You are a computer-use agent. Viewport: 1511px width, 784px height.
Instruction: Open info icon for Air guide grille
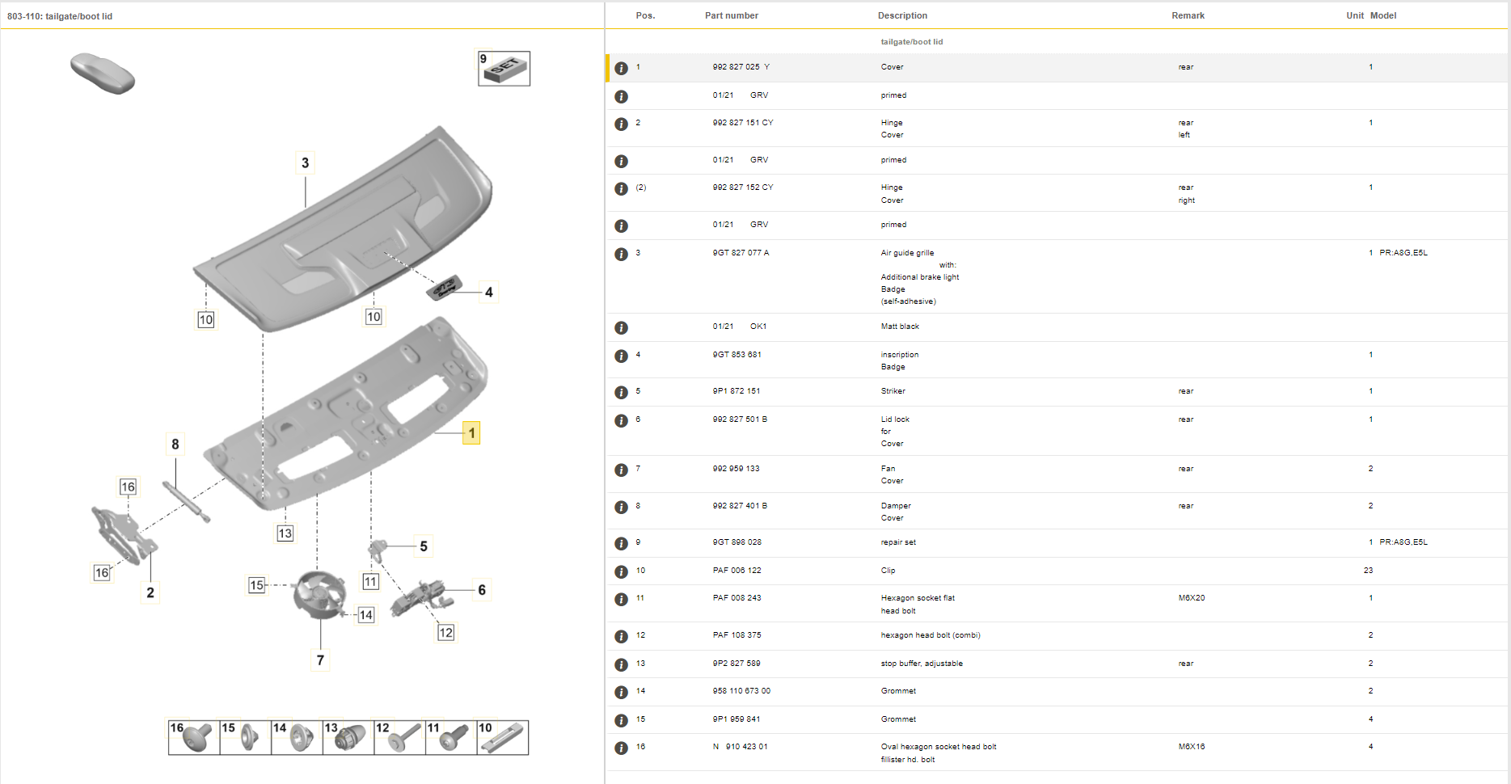pos(621,255)
